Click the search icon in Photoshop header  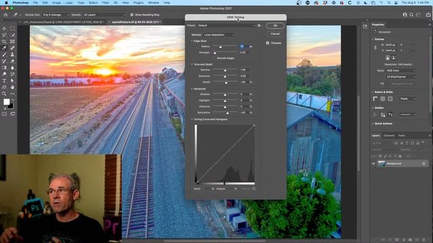(x=411, y=15)
